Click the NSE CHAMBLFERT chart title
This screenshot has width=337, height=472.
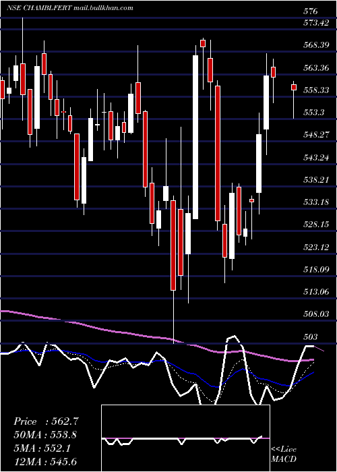(x=70, y=8)
